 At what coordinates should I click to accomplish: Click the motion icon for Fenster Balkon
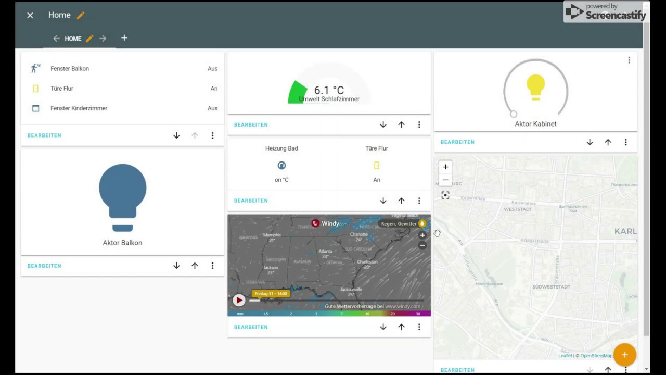coord(35,68)
